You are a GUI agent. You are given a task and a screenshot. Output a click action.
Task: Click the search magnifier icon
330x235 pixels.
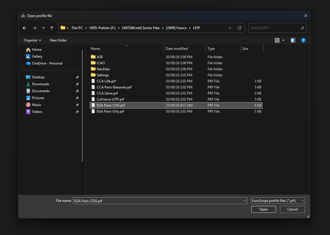(303, 28)
